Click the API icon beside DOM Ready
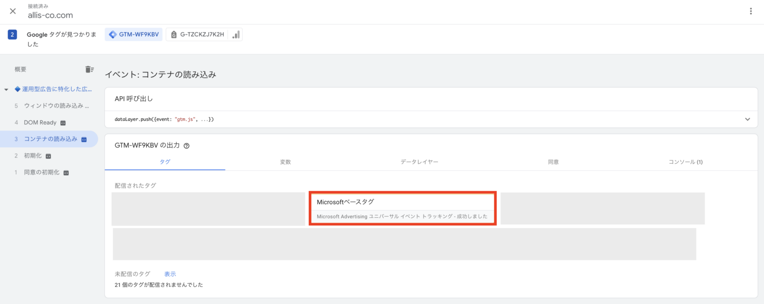Image resolution: width=764 pixels, height=304 pixels. pos(63,123)
